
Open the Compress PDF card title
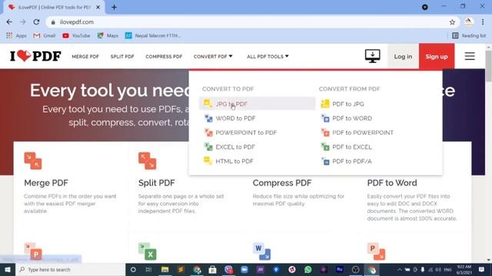click(x=282, y=182)
